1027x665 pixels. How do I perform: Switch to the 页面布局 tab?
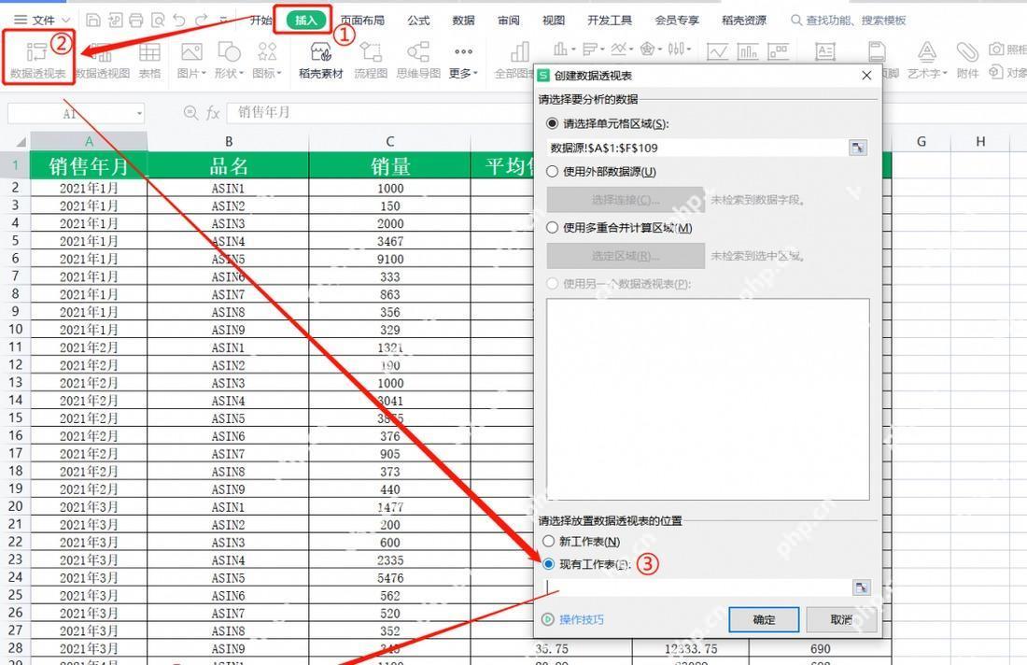362,21
